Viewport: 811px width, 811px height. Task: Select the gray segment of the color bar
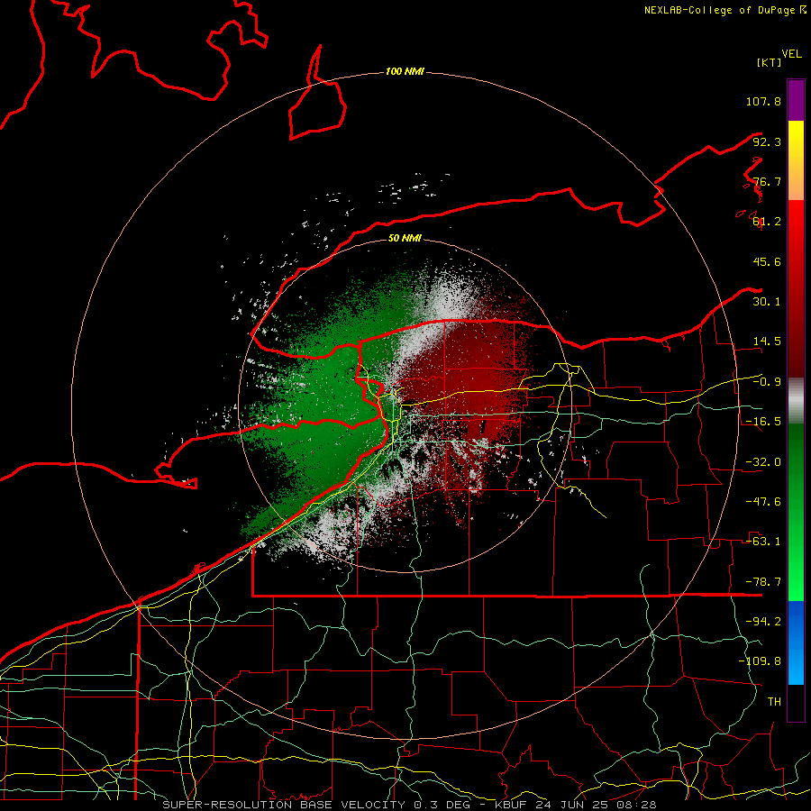[x=796, y=401]
